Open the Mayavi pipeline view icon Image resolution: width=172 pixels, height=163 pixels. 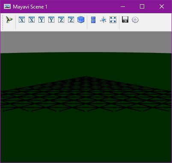pos(9,20)
